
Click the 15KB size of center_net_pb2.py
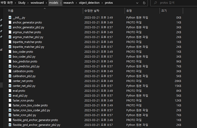178,86
